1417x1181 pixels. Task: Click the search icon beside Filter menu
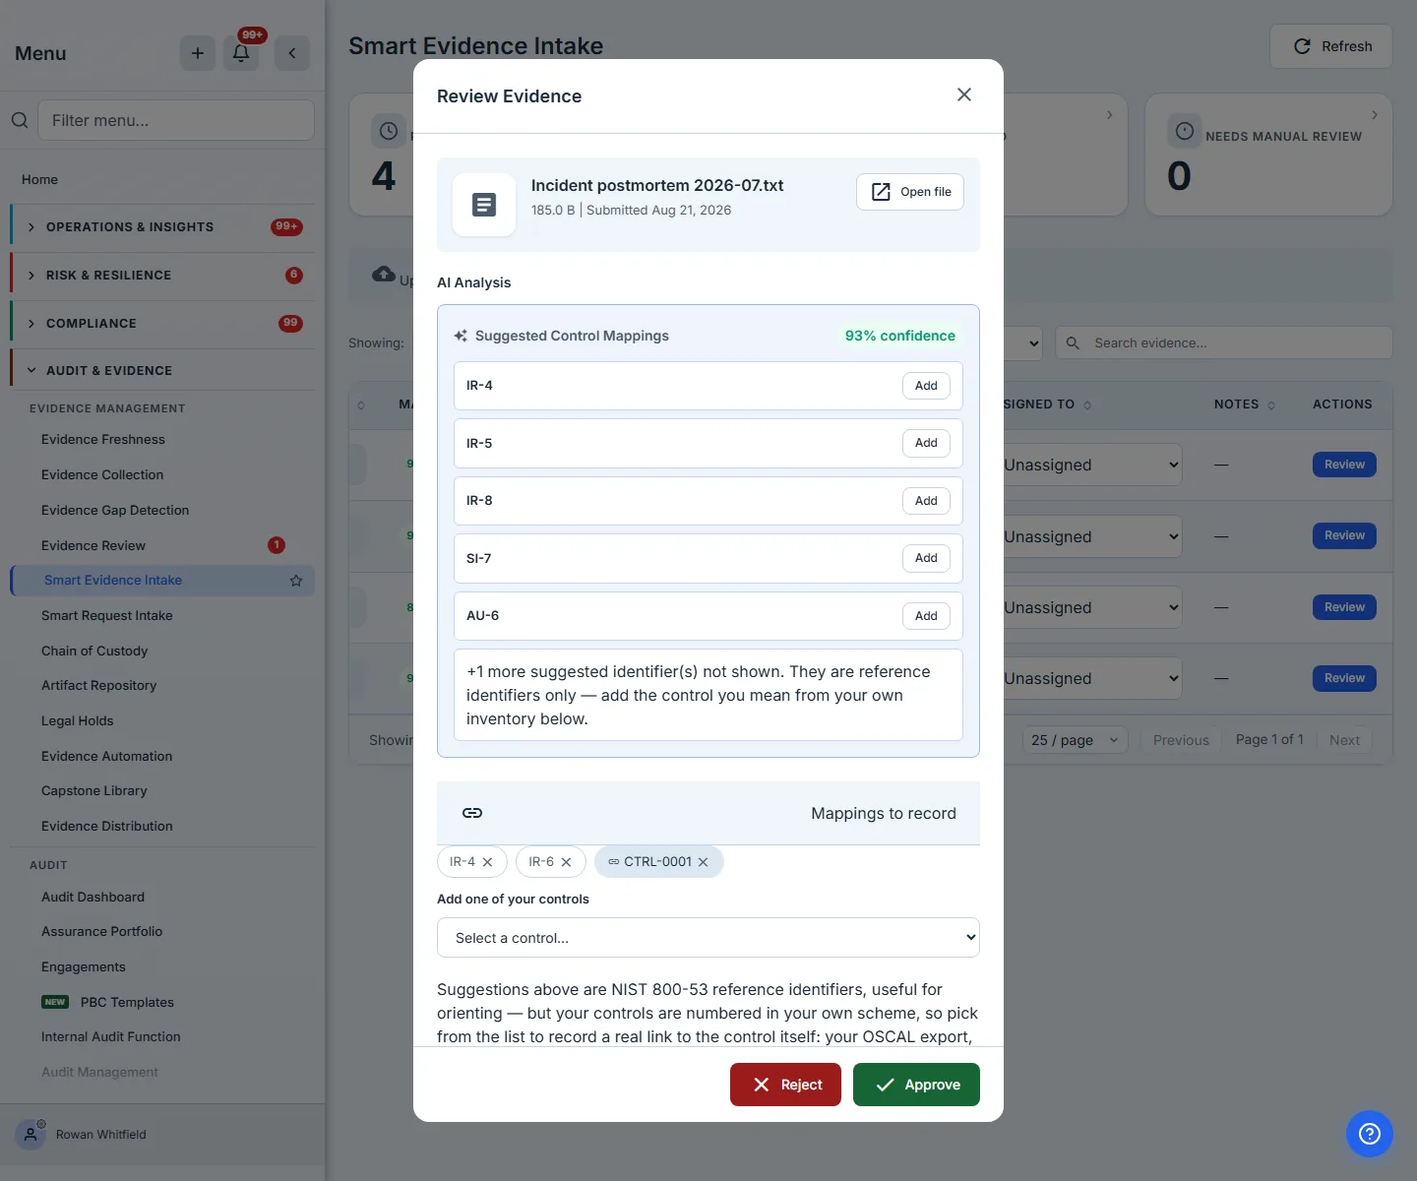[20, 120]
